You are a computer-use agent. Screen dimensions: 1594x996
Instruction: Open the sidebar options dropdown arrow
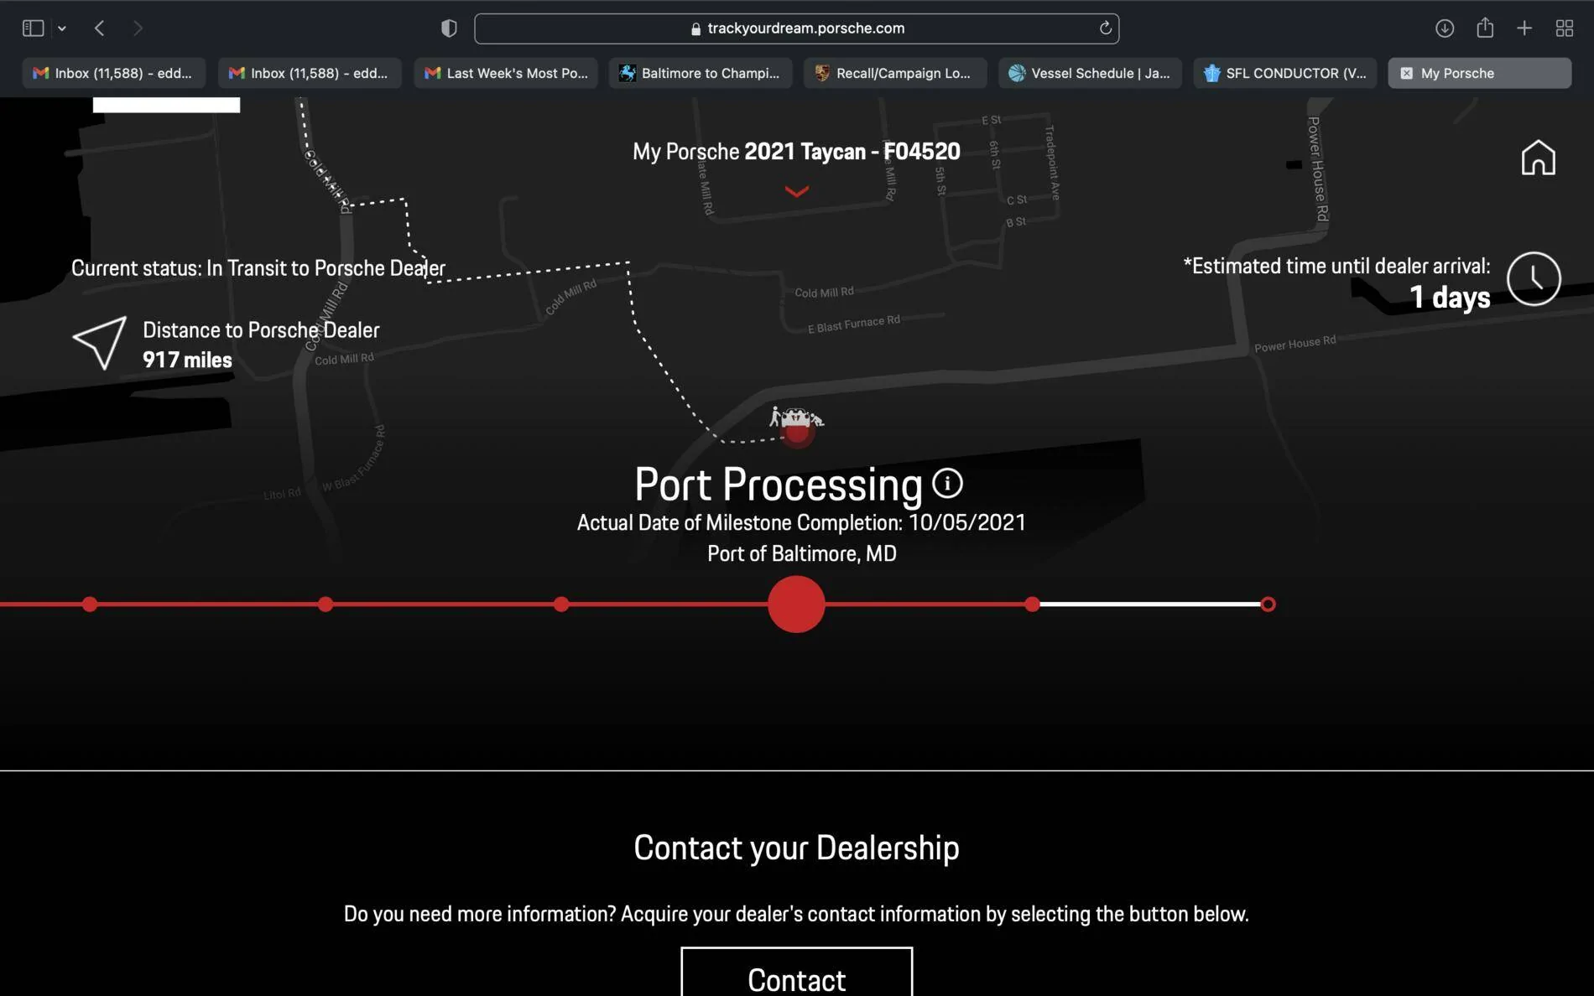62,29
